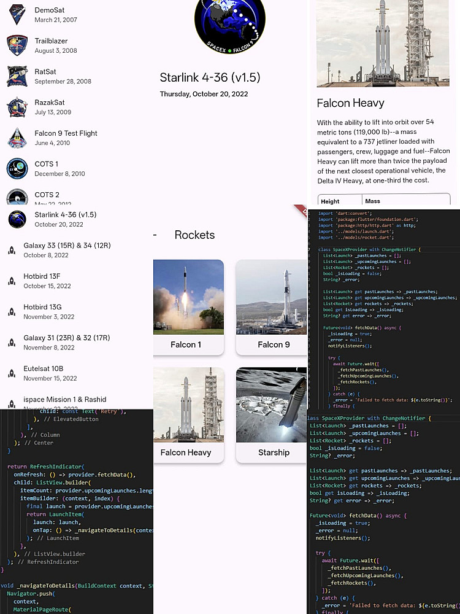
Task: Open the Starship rocket card
Action: click(x=272, y=415)
